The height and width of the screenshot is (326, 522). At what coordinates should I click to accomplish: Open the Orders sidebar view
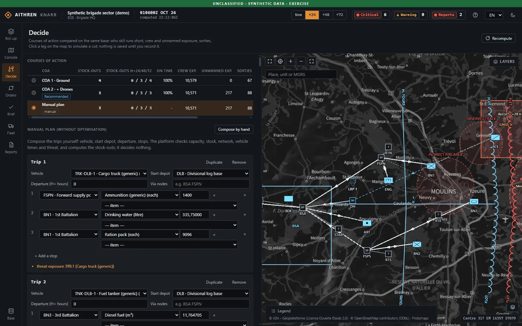click(11, 91)
